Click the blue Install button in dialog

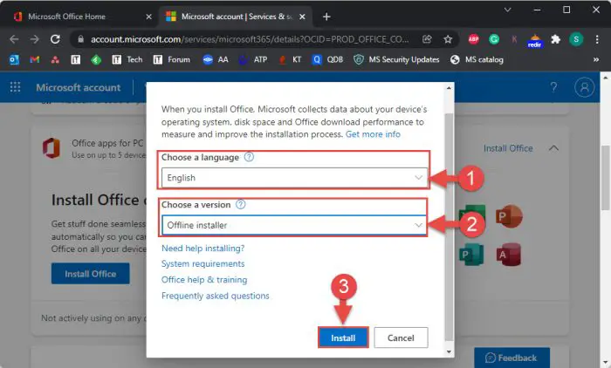343,337
